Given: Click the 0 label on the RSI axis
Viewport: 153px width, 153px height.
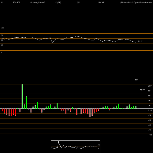Looking at the screenshot, I should 2,52.
